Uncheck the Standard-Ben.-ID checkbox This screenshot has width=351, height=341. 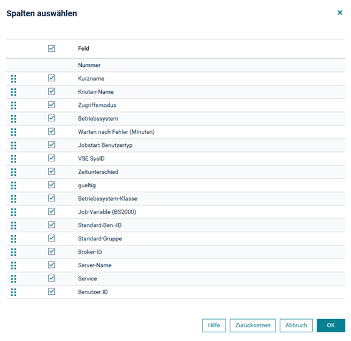pyautogui.click(x=51, y=225)
